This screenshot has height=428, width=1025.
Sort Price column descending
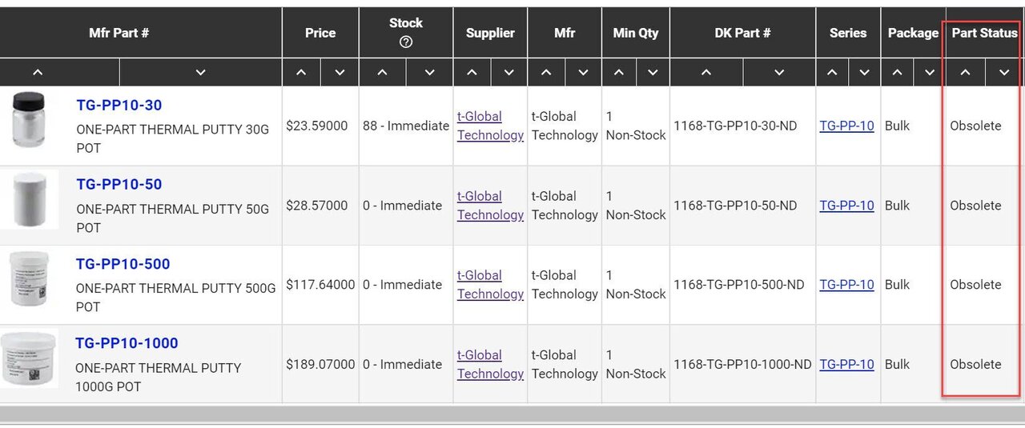click(x=340, y=72)
